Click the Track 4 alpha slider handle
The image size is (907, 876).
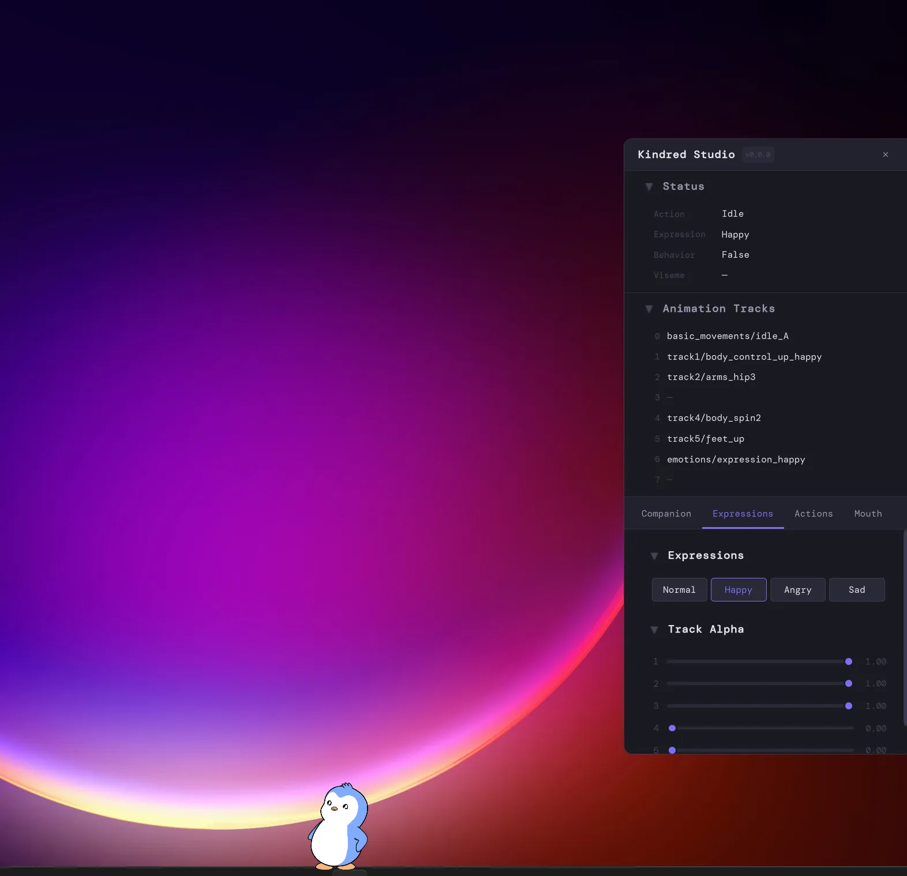(x=672, y=728)
